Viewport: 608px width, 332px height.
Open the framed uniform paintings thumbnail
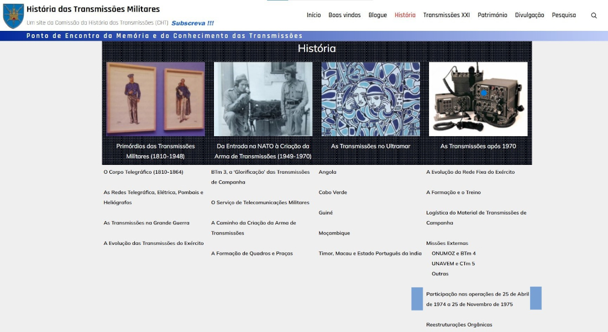coord(155,99)
